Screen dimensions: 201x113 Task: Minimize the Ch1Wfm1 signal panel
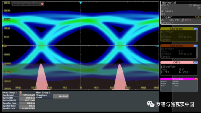195,29
